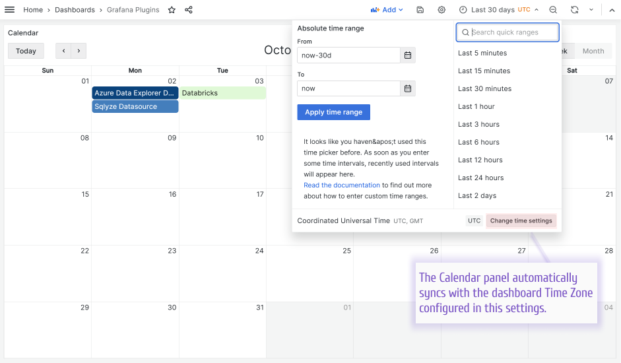Image resolution: width=621 pixels, height=363 pixels.
Task: Star this dashboard as favorite
Action: (x=172, y=10)
